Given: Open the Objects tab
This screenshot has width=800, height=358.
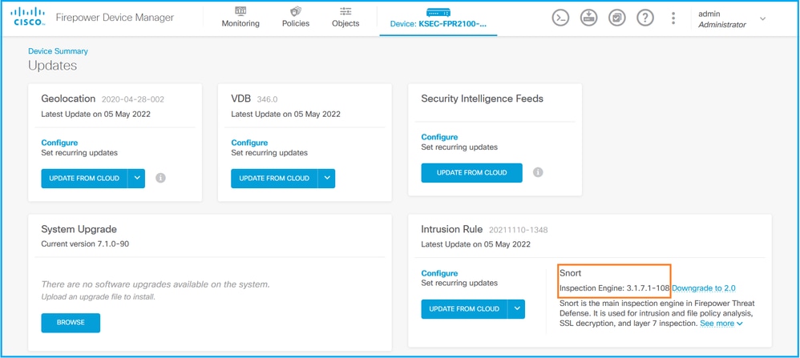Looking at the screenshot, I should click(x=345, y=18).
